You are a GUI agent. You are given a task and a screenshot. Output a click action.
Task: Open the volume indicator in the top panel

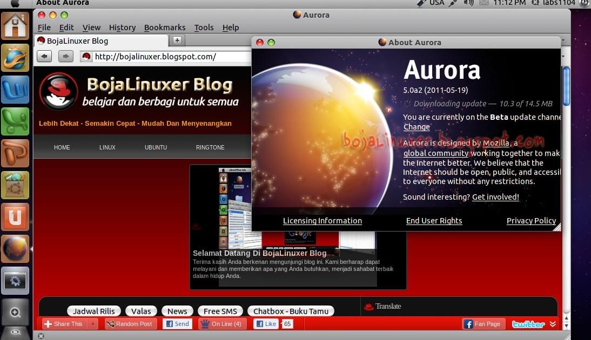coord(468,3)
